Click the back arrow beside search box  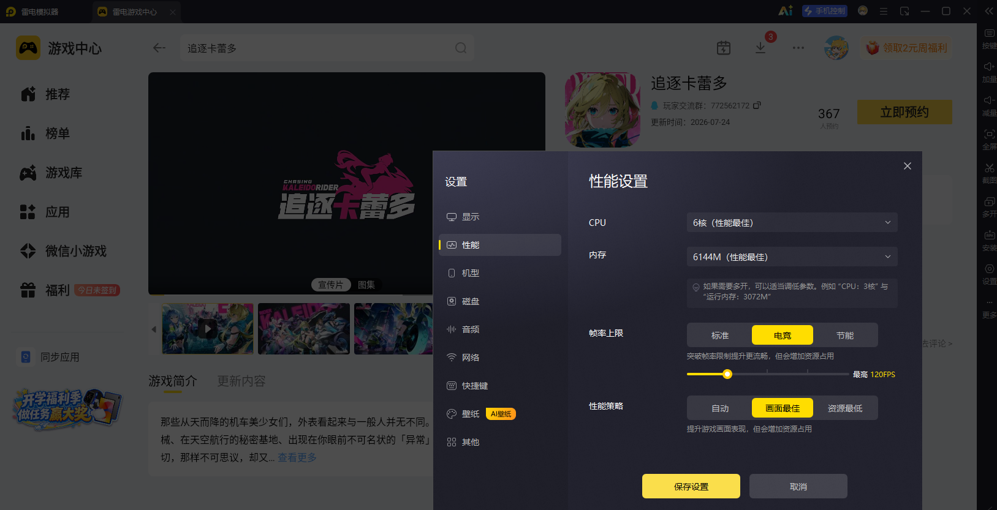(159, 48)
